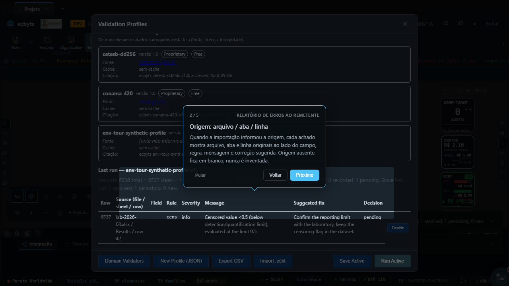Image resolution: width=509 pixels, height=286 pixels.
Task: Click the layers stack icon
Action: [74, 196]
